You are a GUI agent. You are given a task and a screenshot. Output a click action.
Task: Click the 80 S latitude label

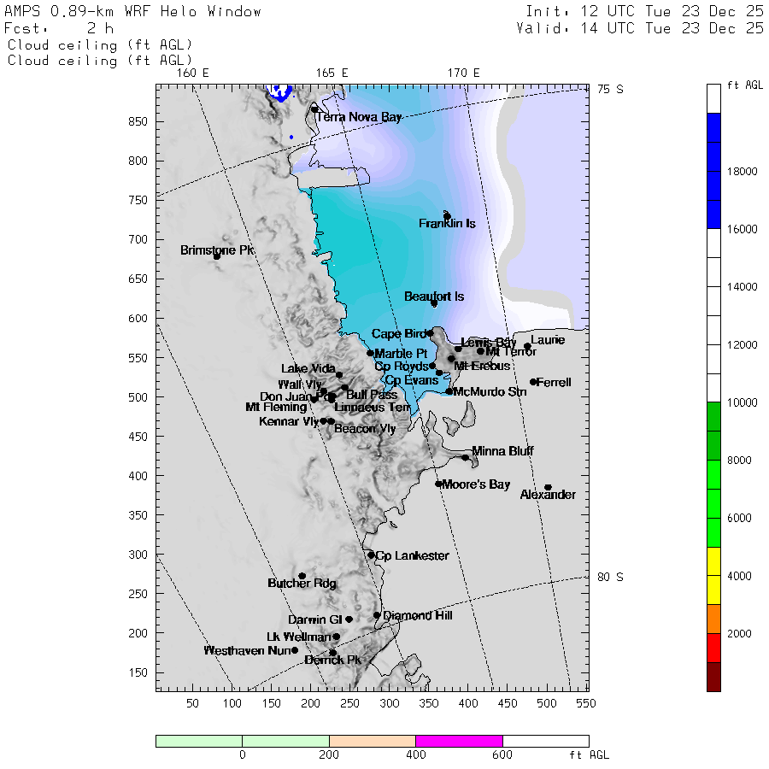[610, 578]
